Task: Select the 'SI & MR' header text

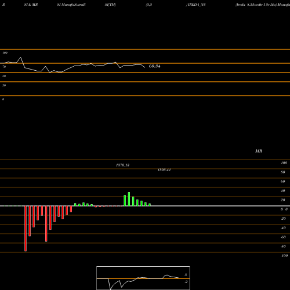Action: (x=31, y=5)
